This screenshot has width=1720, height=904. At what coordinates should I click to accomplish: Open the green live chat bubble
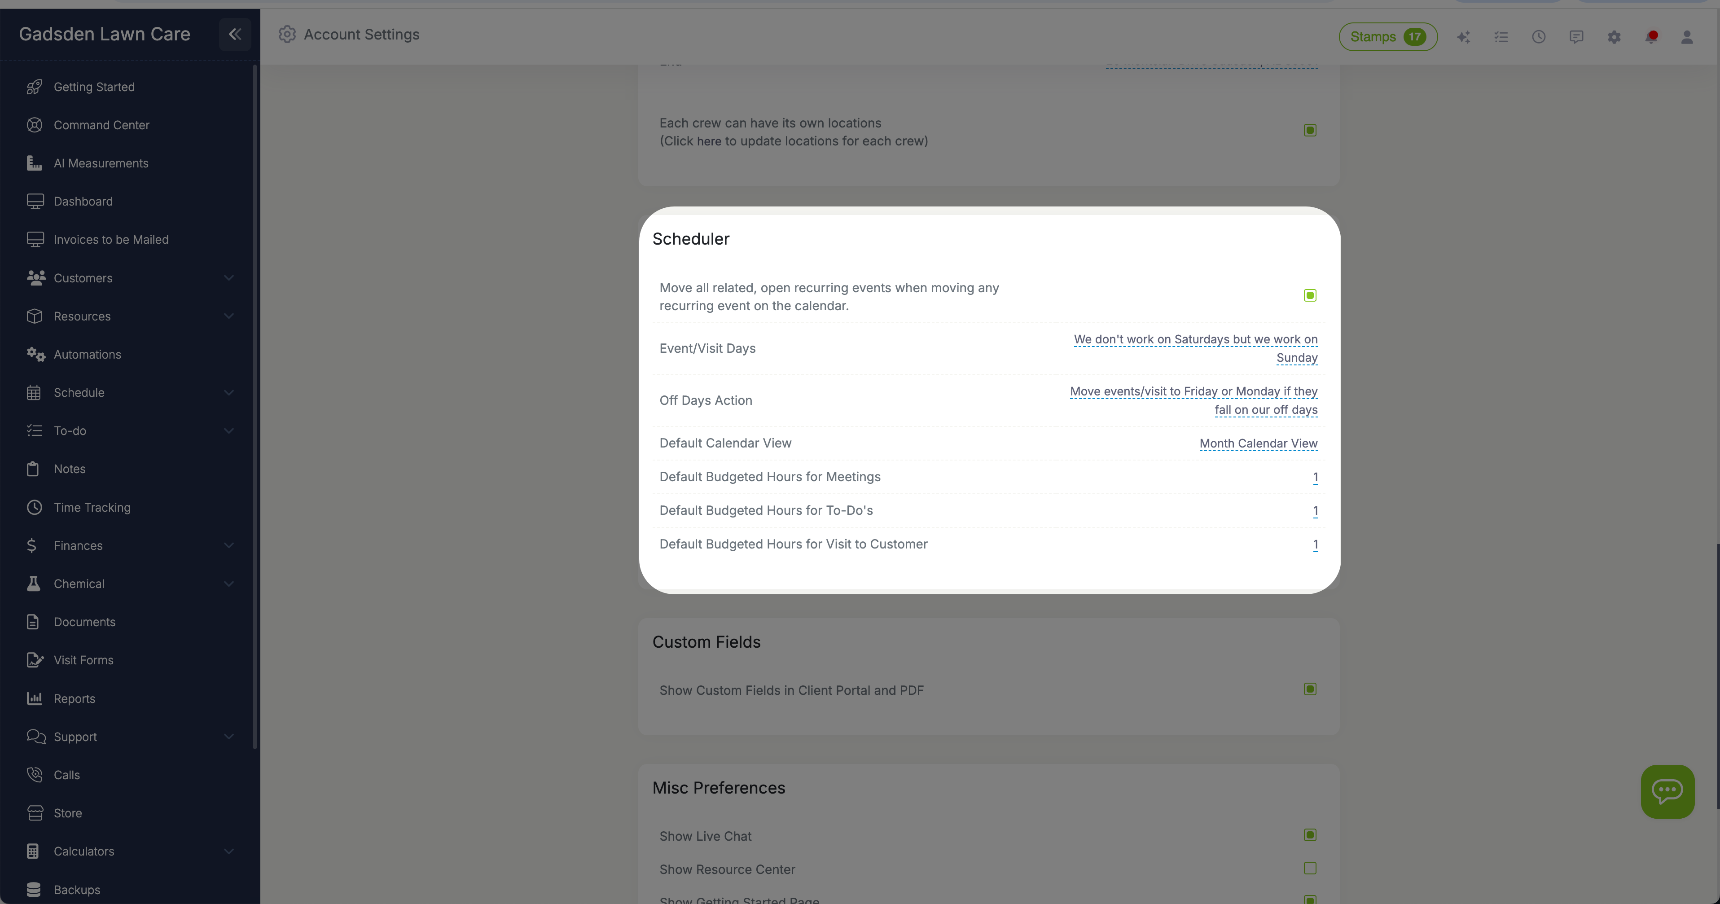pyautogui.click(x=1667, y=791)
